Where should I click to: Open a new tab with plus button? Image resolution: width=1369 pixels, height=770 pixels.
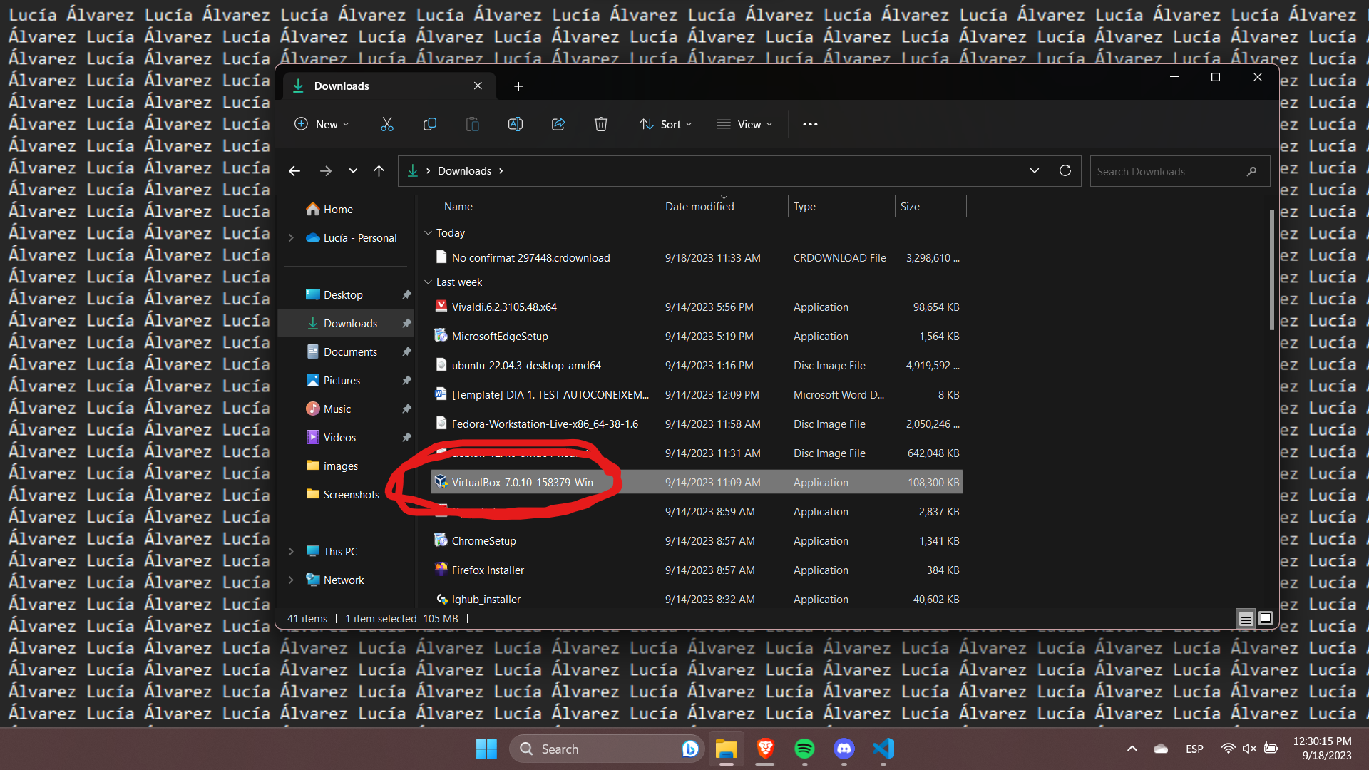pos(518,86)
